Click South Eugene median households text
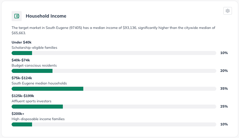 point(39,83)
